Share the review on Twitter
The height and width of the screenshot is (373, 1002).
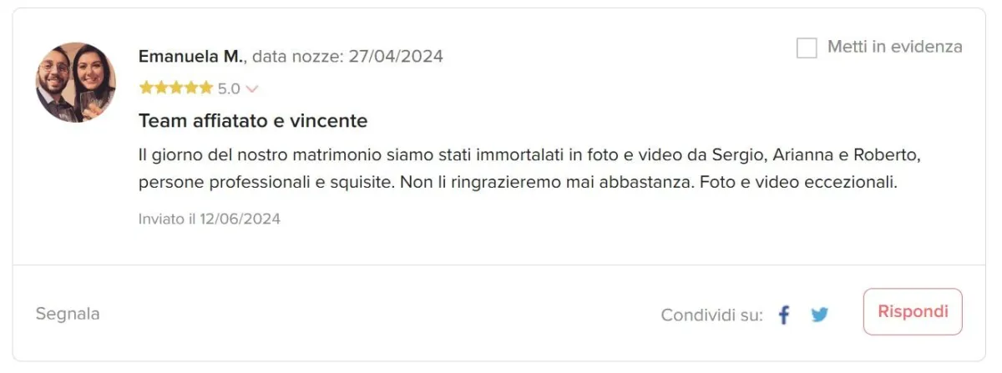820,315
